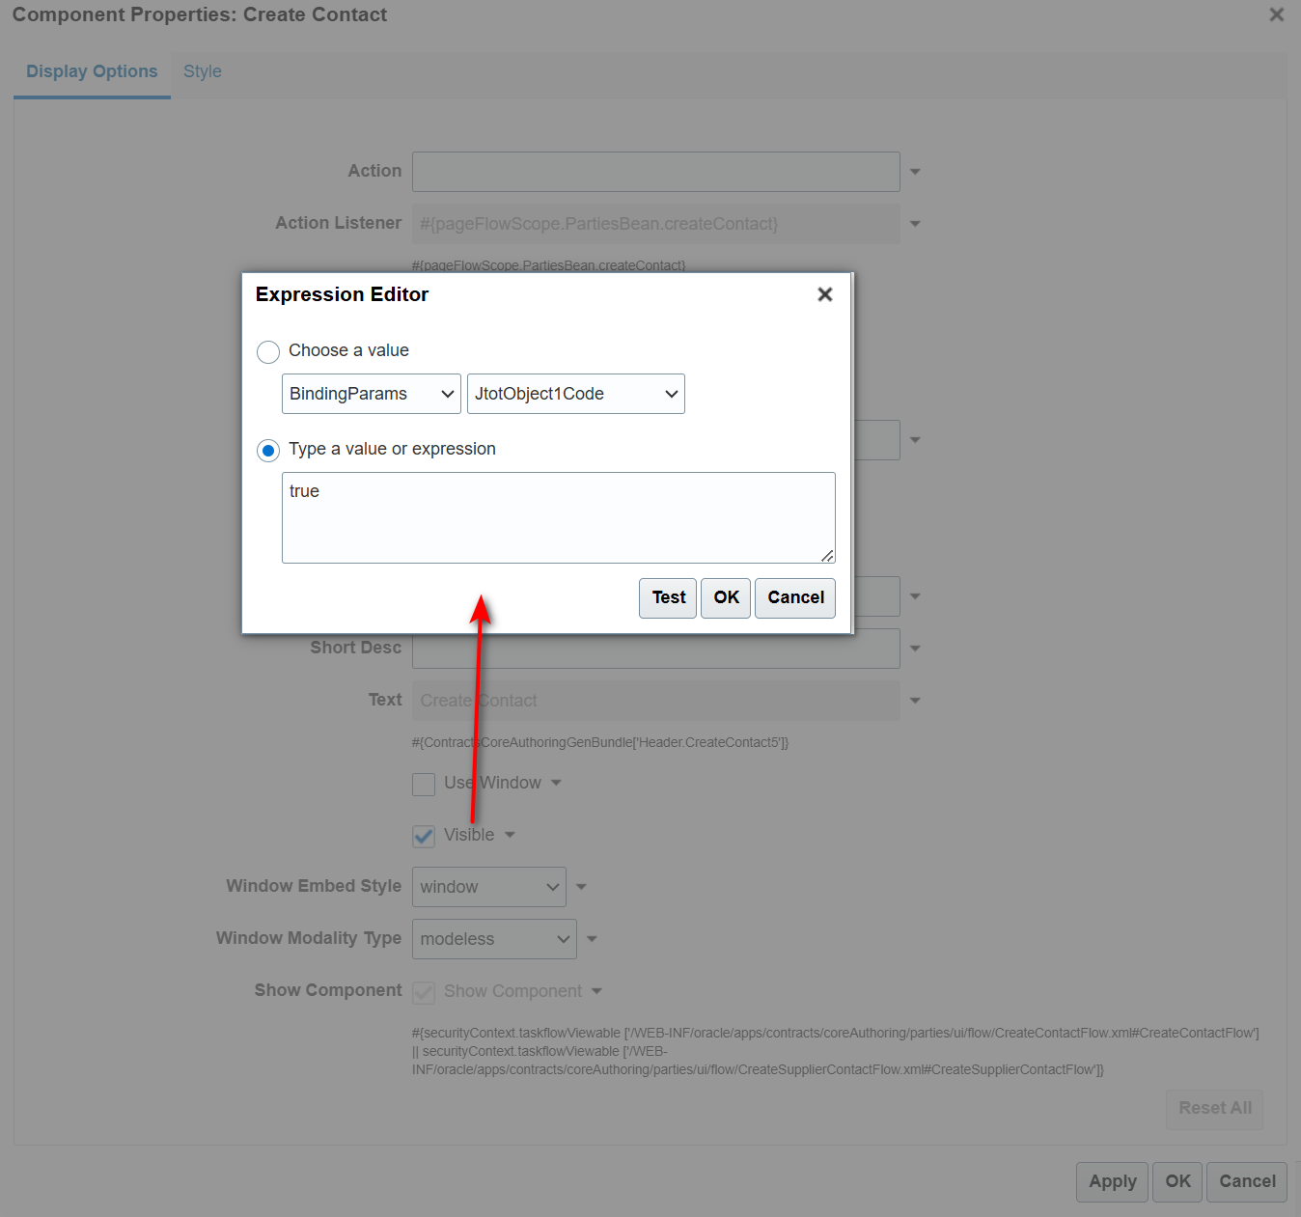1301x1217 pixels.
Task: Expand the Action field options arrow
Action: (x=915, y=172)
